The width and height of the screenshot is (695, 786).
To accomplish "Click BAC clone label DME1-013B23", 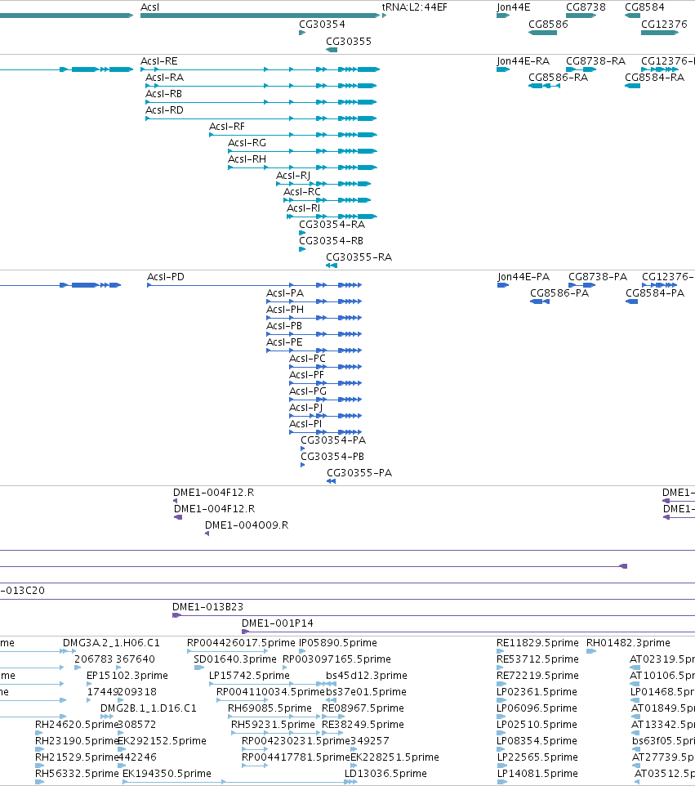I will (x=208, y=606).
